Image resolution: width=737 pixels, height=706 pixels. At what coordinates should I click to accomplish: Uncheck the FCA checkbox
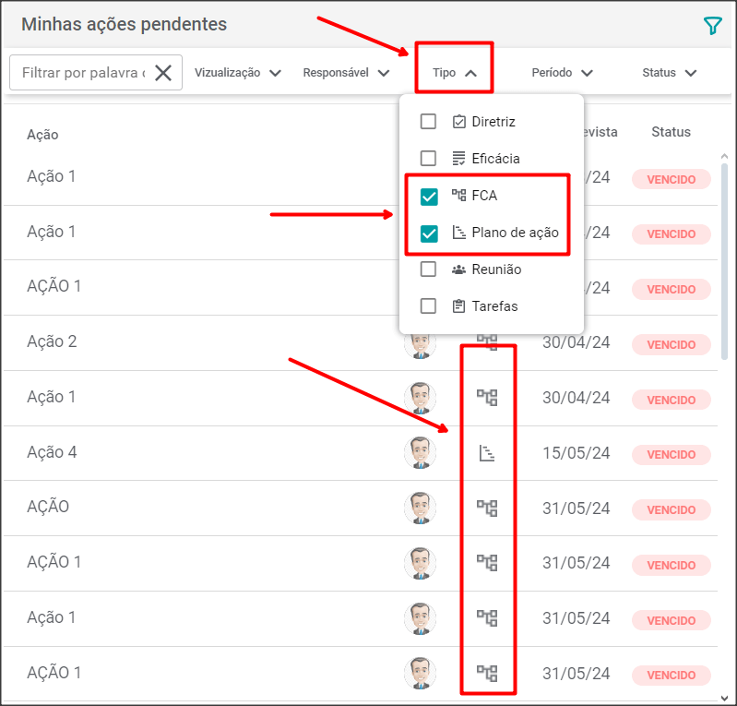tap(429, 197)
